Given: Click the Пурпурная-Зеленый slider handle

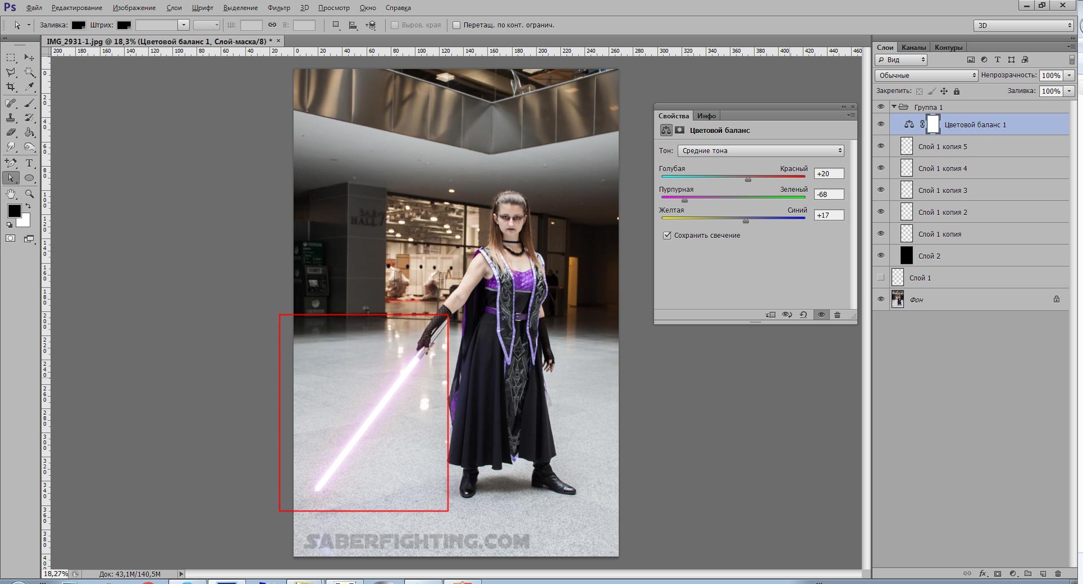Looking at the screenshot, I should (684, 200).
